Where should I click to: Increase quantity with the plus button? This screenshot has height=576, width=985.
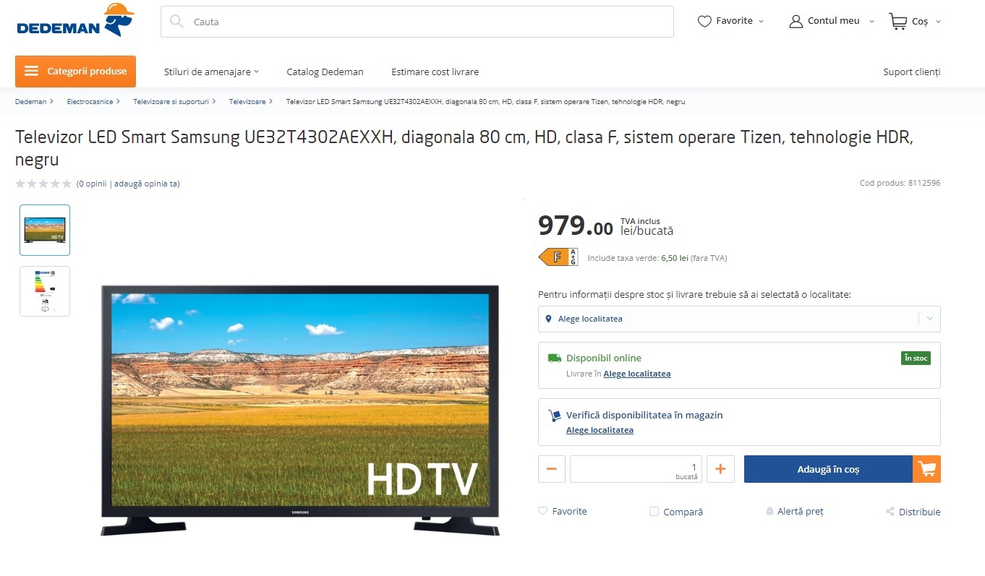(720, 469)
